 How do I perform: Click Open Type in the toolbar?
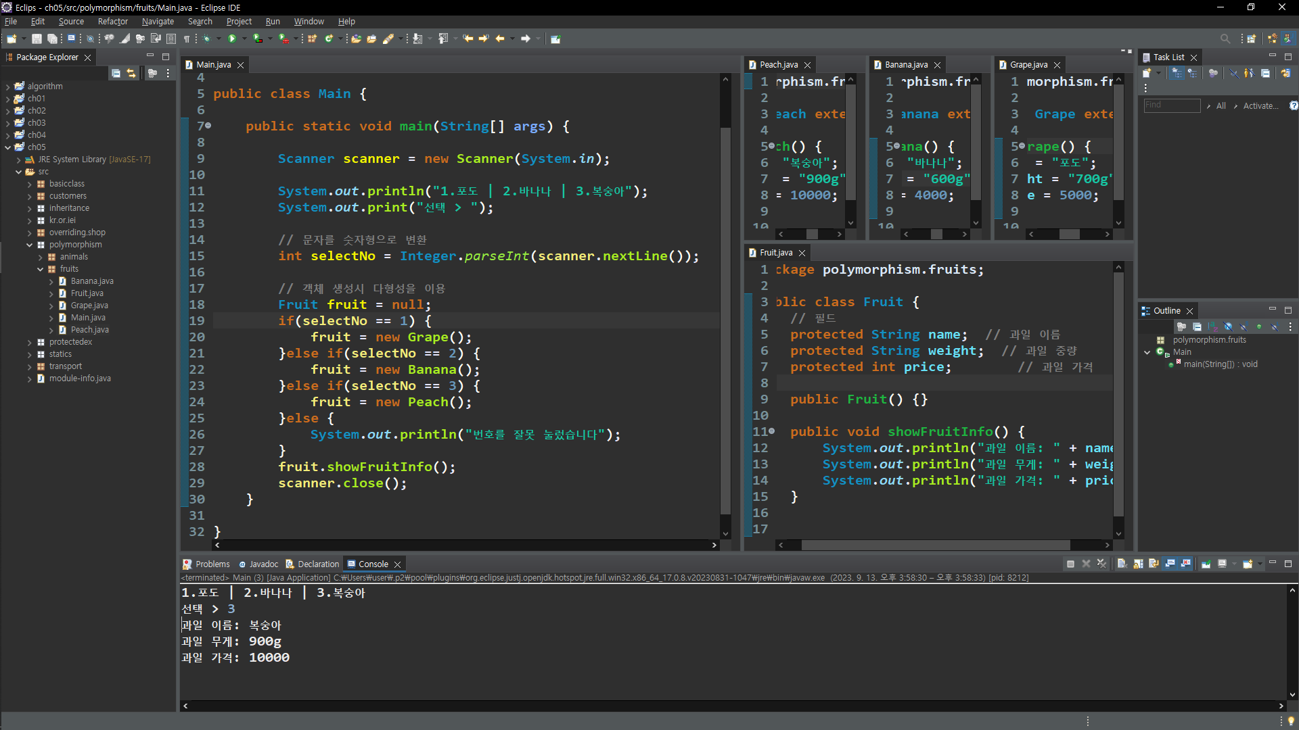pos(356,39)
